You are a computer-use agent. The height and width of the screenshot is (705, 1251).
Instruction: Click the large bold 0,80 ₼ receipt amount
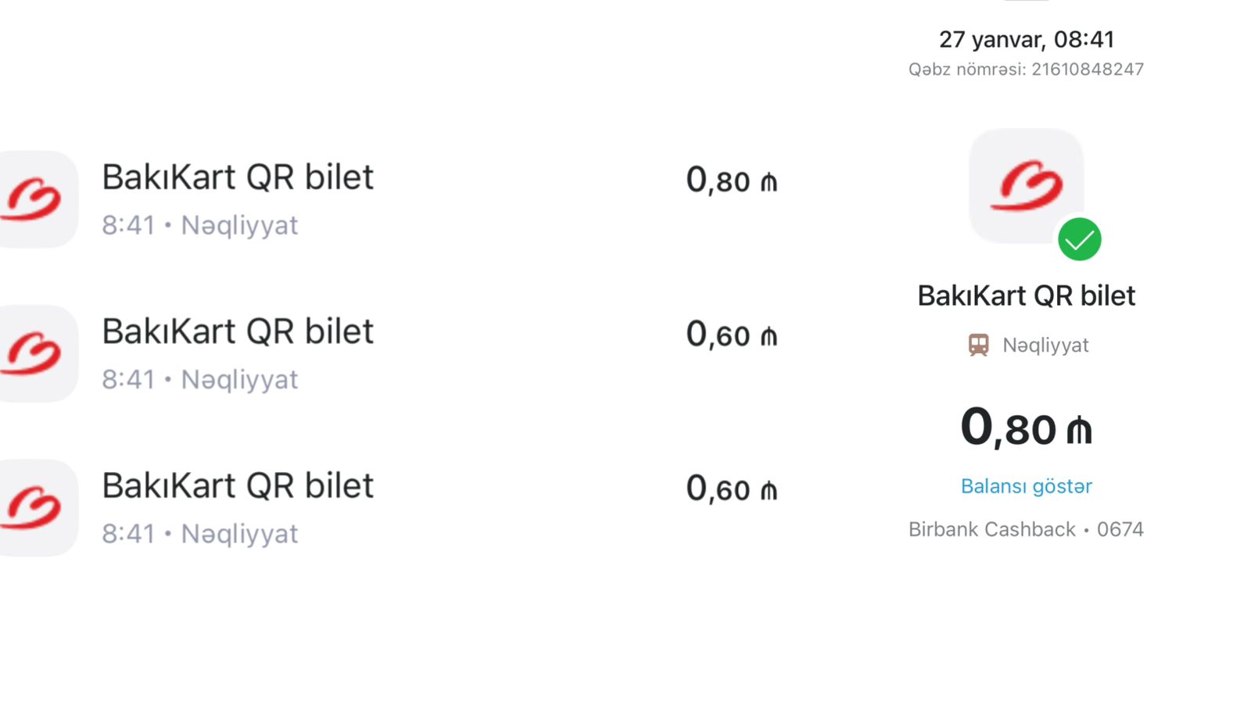[x=1026, y=428]
